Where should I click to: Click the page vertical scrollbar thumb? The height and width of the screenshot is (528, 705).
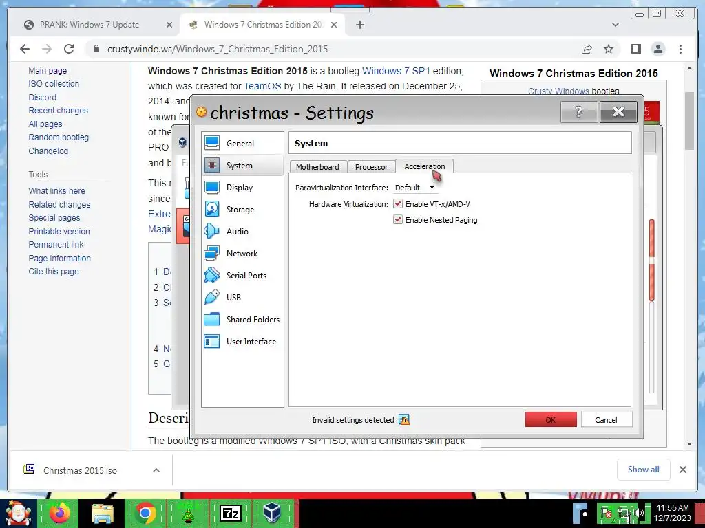689,121
